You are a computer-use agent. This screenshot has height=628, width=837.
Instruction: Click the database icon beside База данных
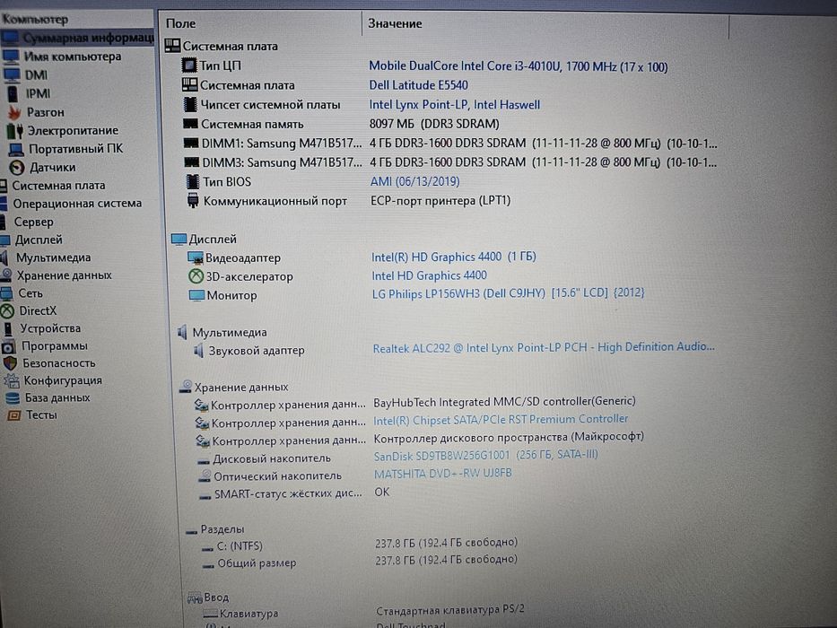tap(13, 397)
